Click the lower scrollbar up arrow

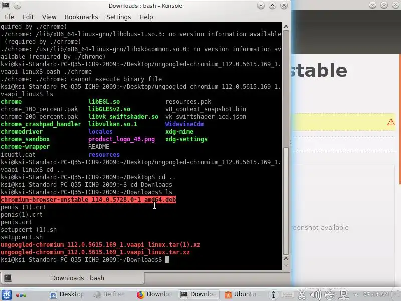(286, 258)
